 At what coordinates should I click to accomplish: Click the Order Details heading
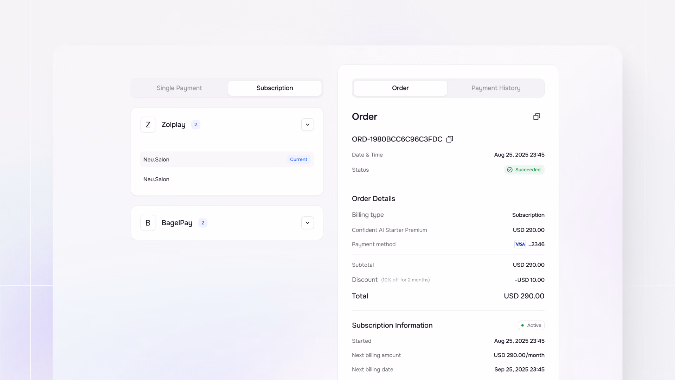(373, 199)
